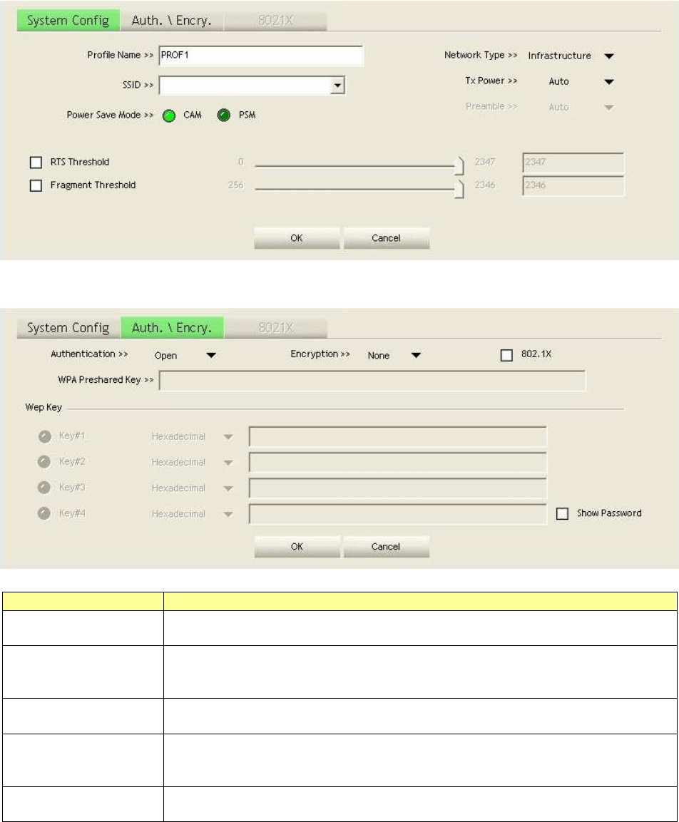The image size is (679, 822).
Task: Open the 8021X tab in upper dialog
Action: coord(276,21)
